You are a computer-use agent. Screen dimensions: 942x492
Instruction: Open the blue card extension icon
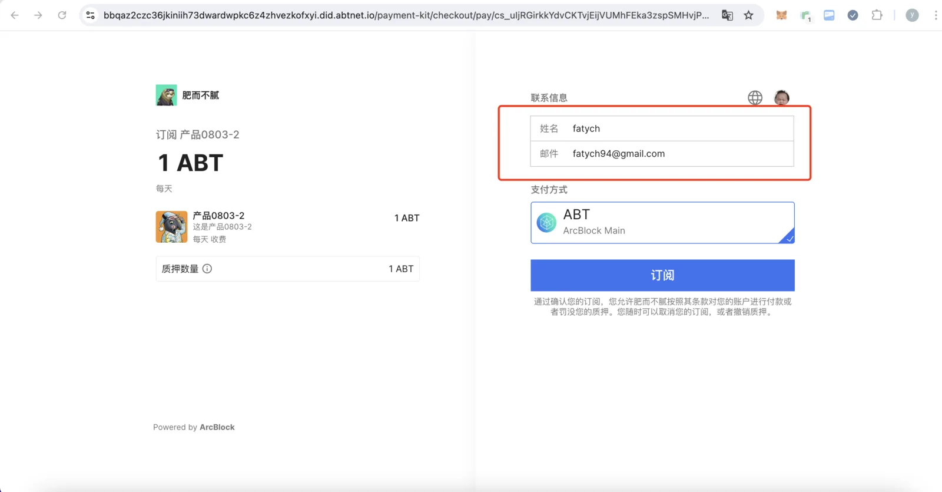pos(829,15)
